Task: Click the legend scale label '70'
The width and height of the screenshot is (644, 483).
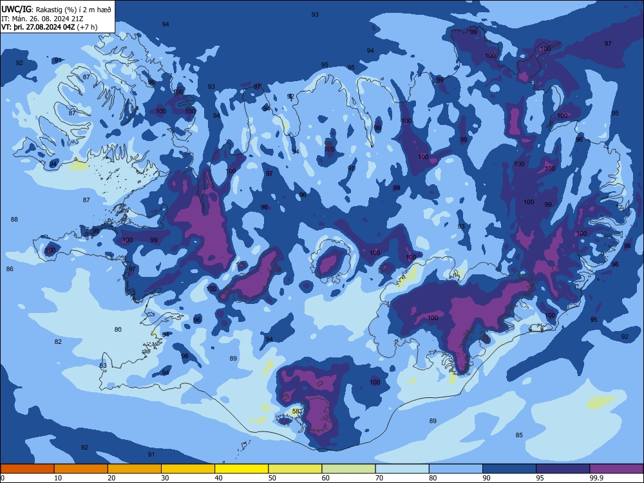Action: tap(379, 478)
